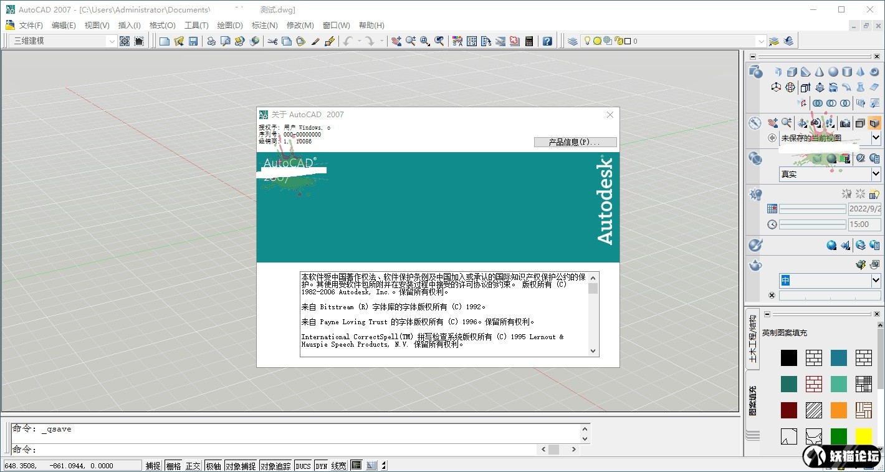
Task: Click Zoom Realtime magnifier in the toolbar
Action: click(411, 41)
